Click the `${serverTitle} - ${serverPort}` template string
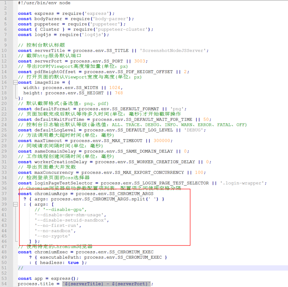This screenshot has height=287, width=288. click(x=106, y=284)
